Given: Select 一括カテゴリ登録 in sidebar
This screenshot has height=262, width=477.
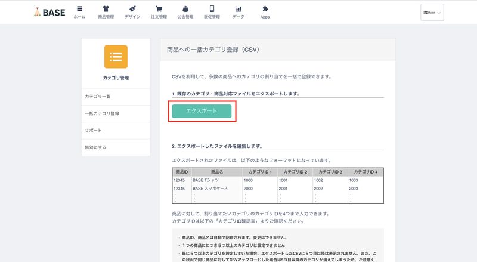Looking at the screenshot, I should pyautogui.click(x=116, y=113).
